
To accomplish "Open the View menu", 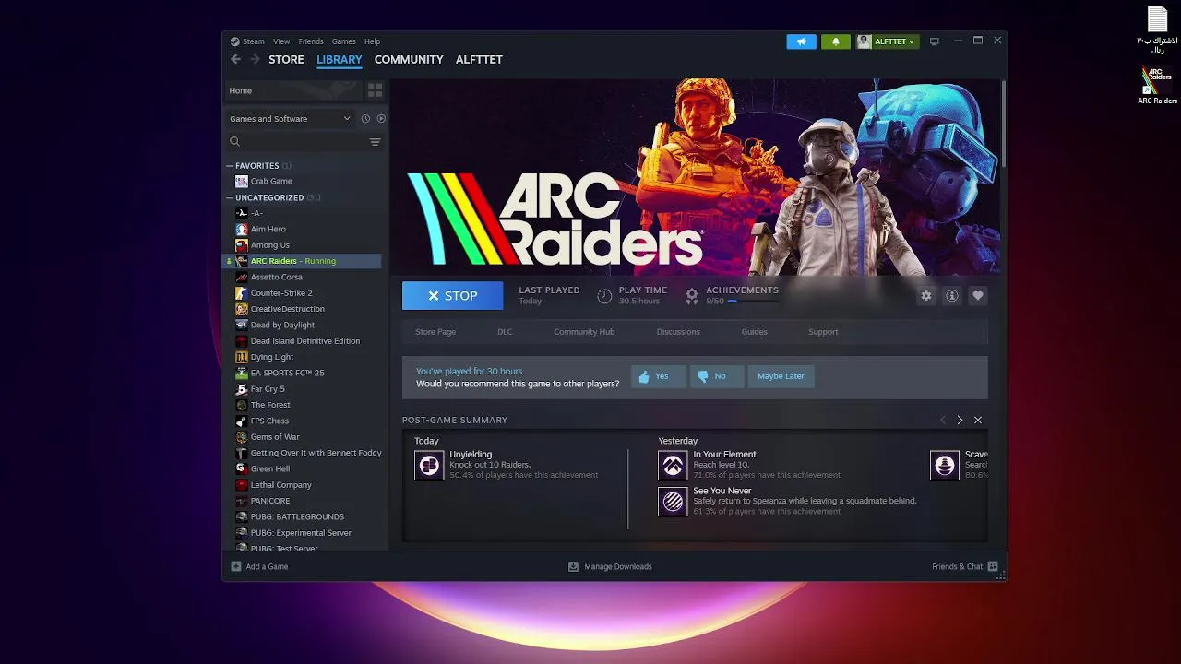I will pyautogui.click(x=281, y=41).
